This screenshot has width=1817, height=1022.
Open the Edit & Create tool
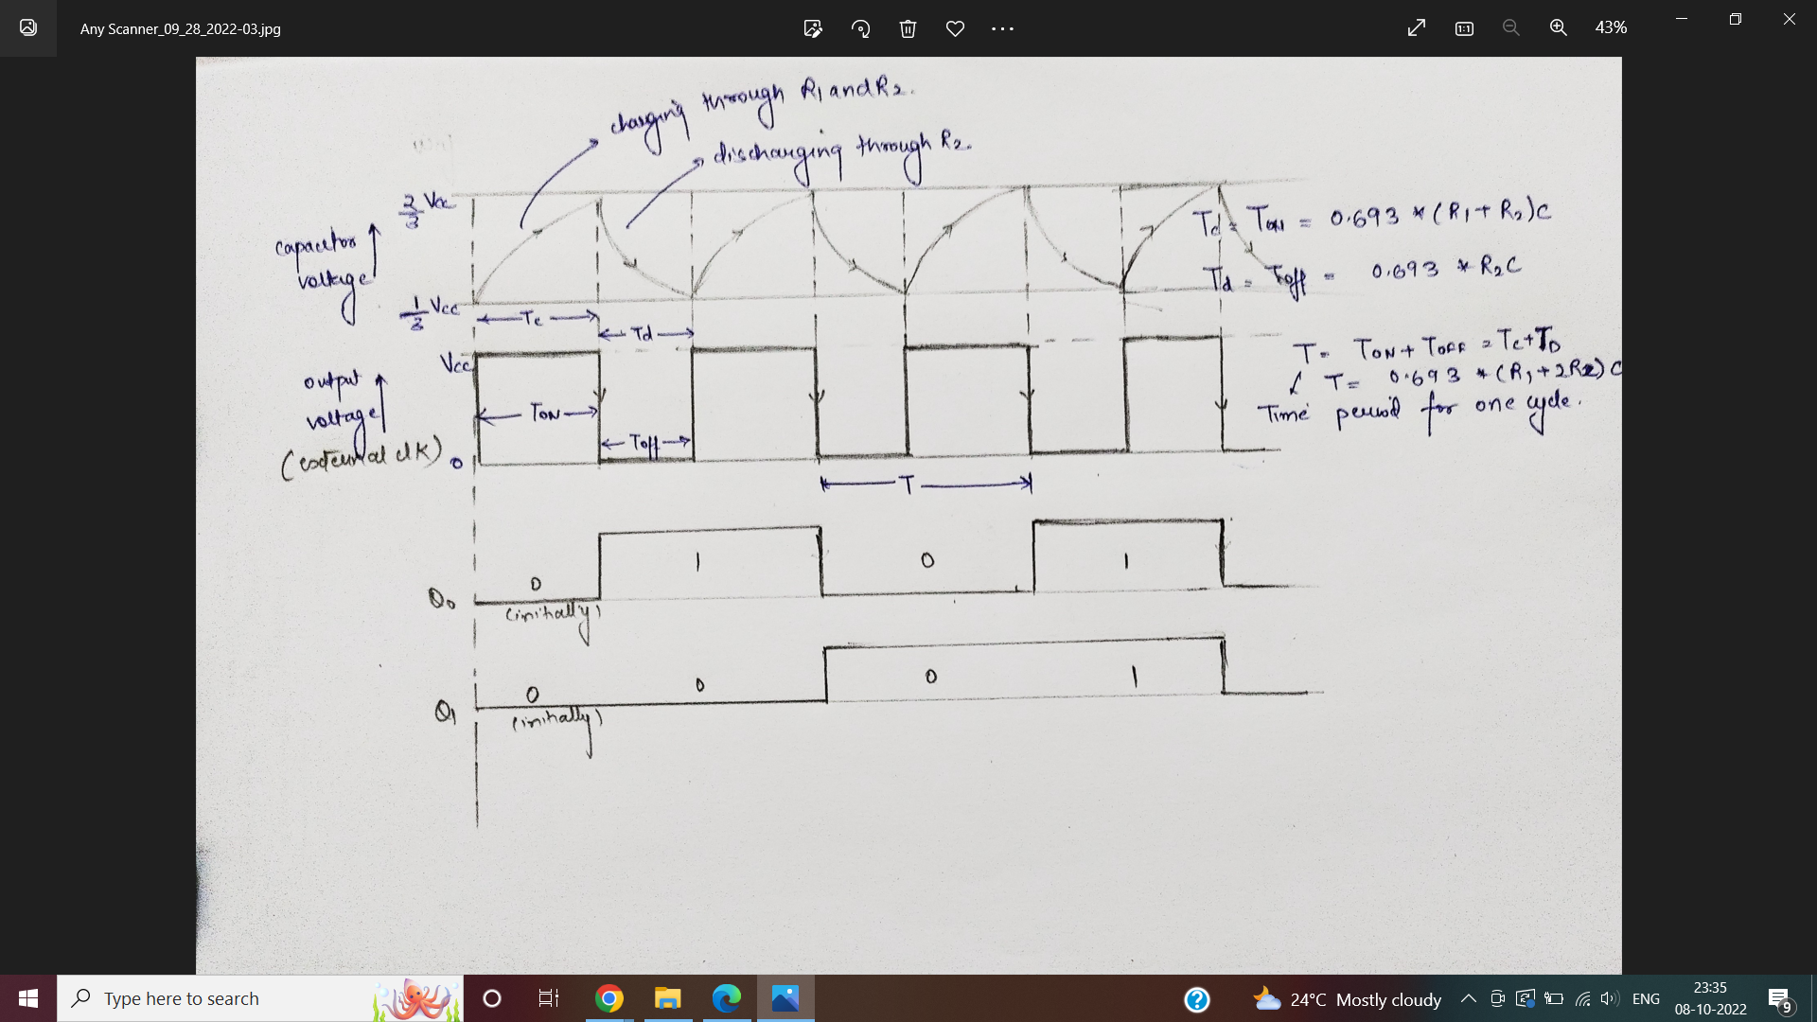(812, 28)
